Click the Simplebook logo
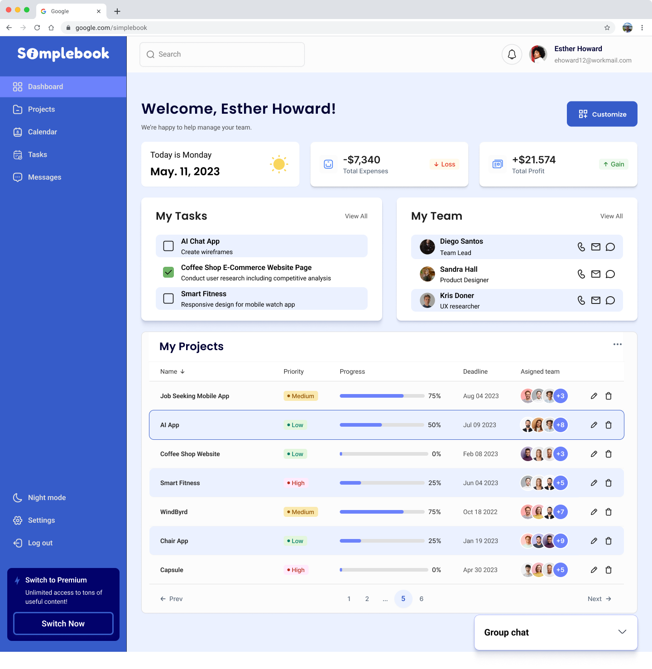This screenshot has width=652, height=669. pyautogui.click(x=63, y=54)
